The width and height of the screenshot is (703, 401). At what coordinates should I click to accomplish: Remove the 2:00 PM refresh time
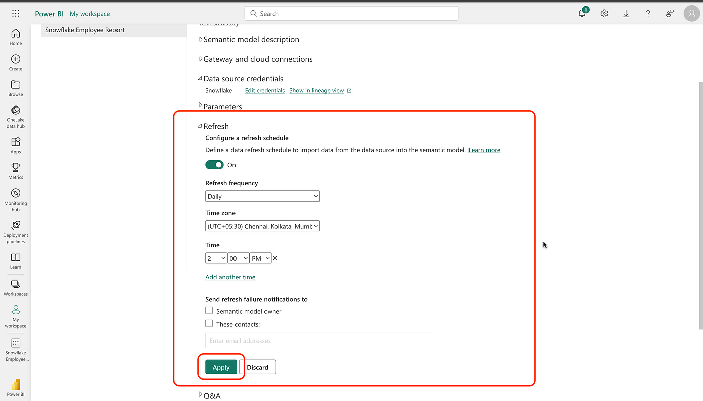275,258
